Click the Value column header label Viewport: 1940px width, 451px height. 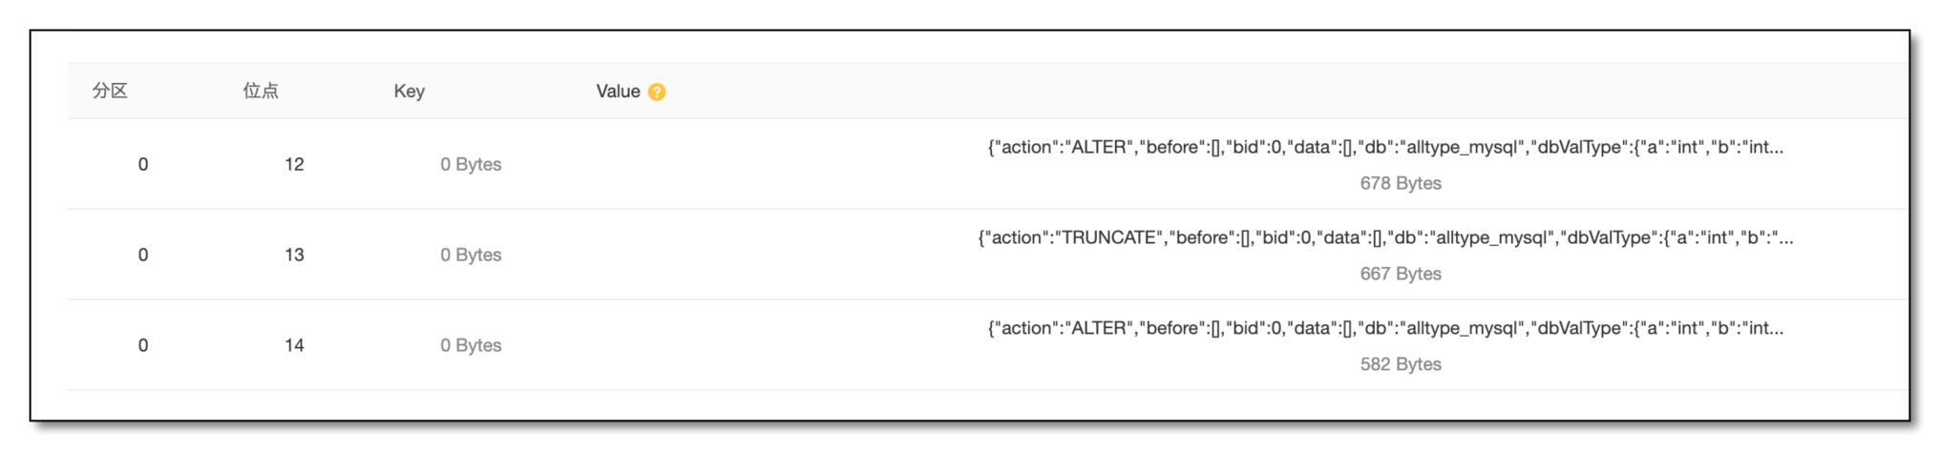click(618, 92)
